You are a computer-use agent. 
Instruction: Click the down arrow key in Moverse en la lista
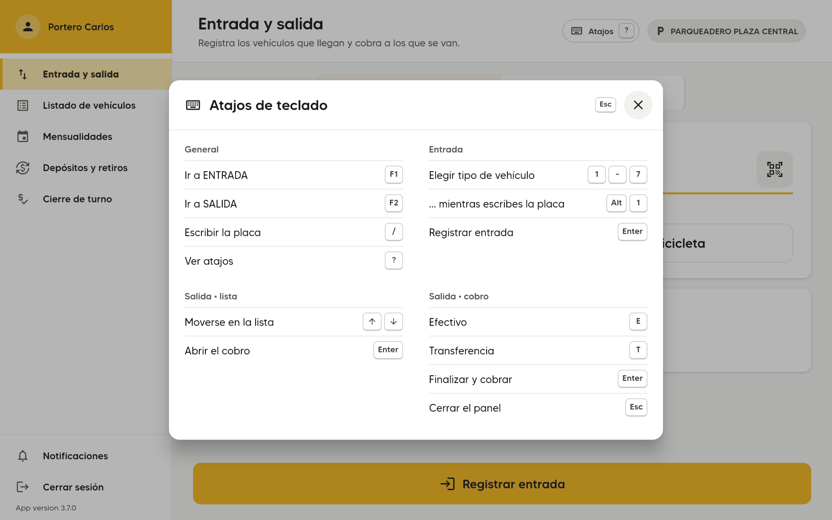(x=393, y=322)
